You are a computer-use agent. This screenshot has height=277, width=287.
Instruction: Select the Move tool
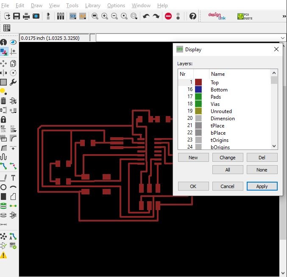[x=3, y=64]
